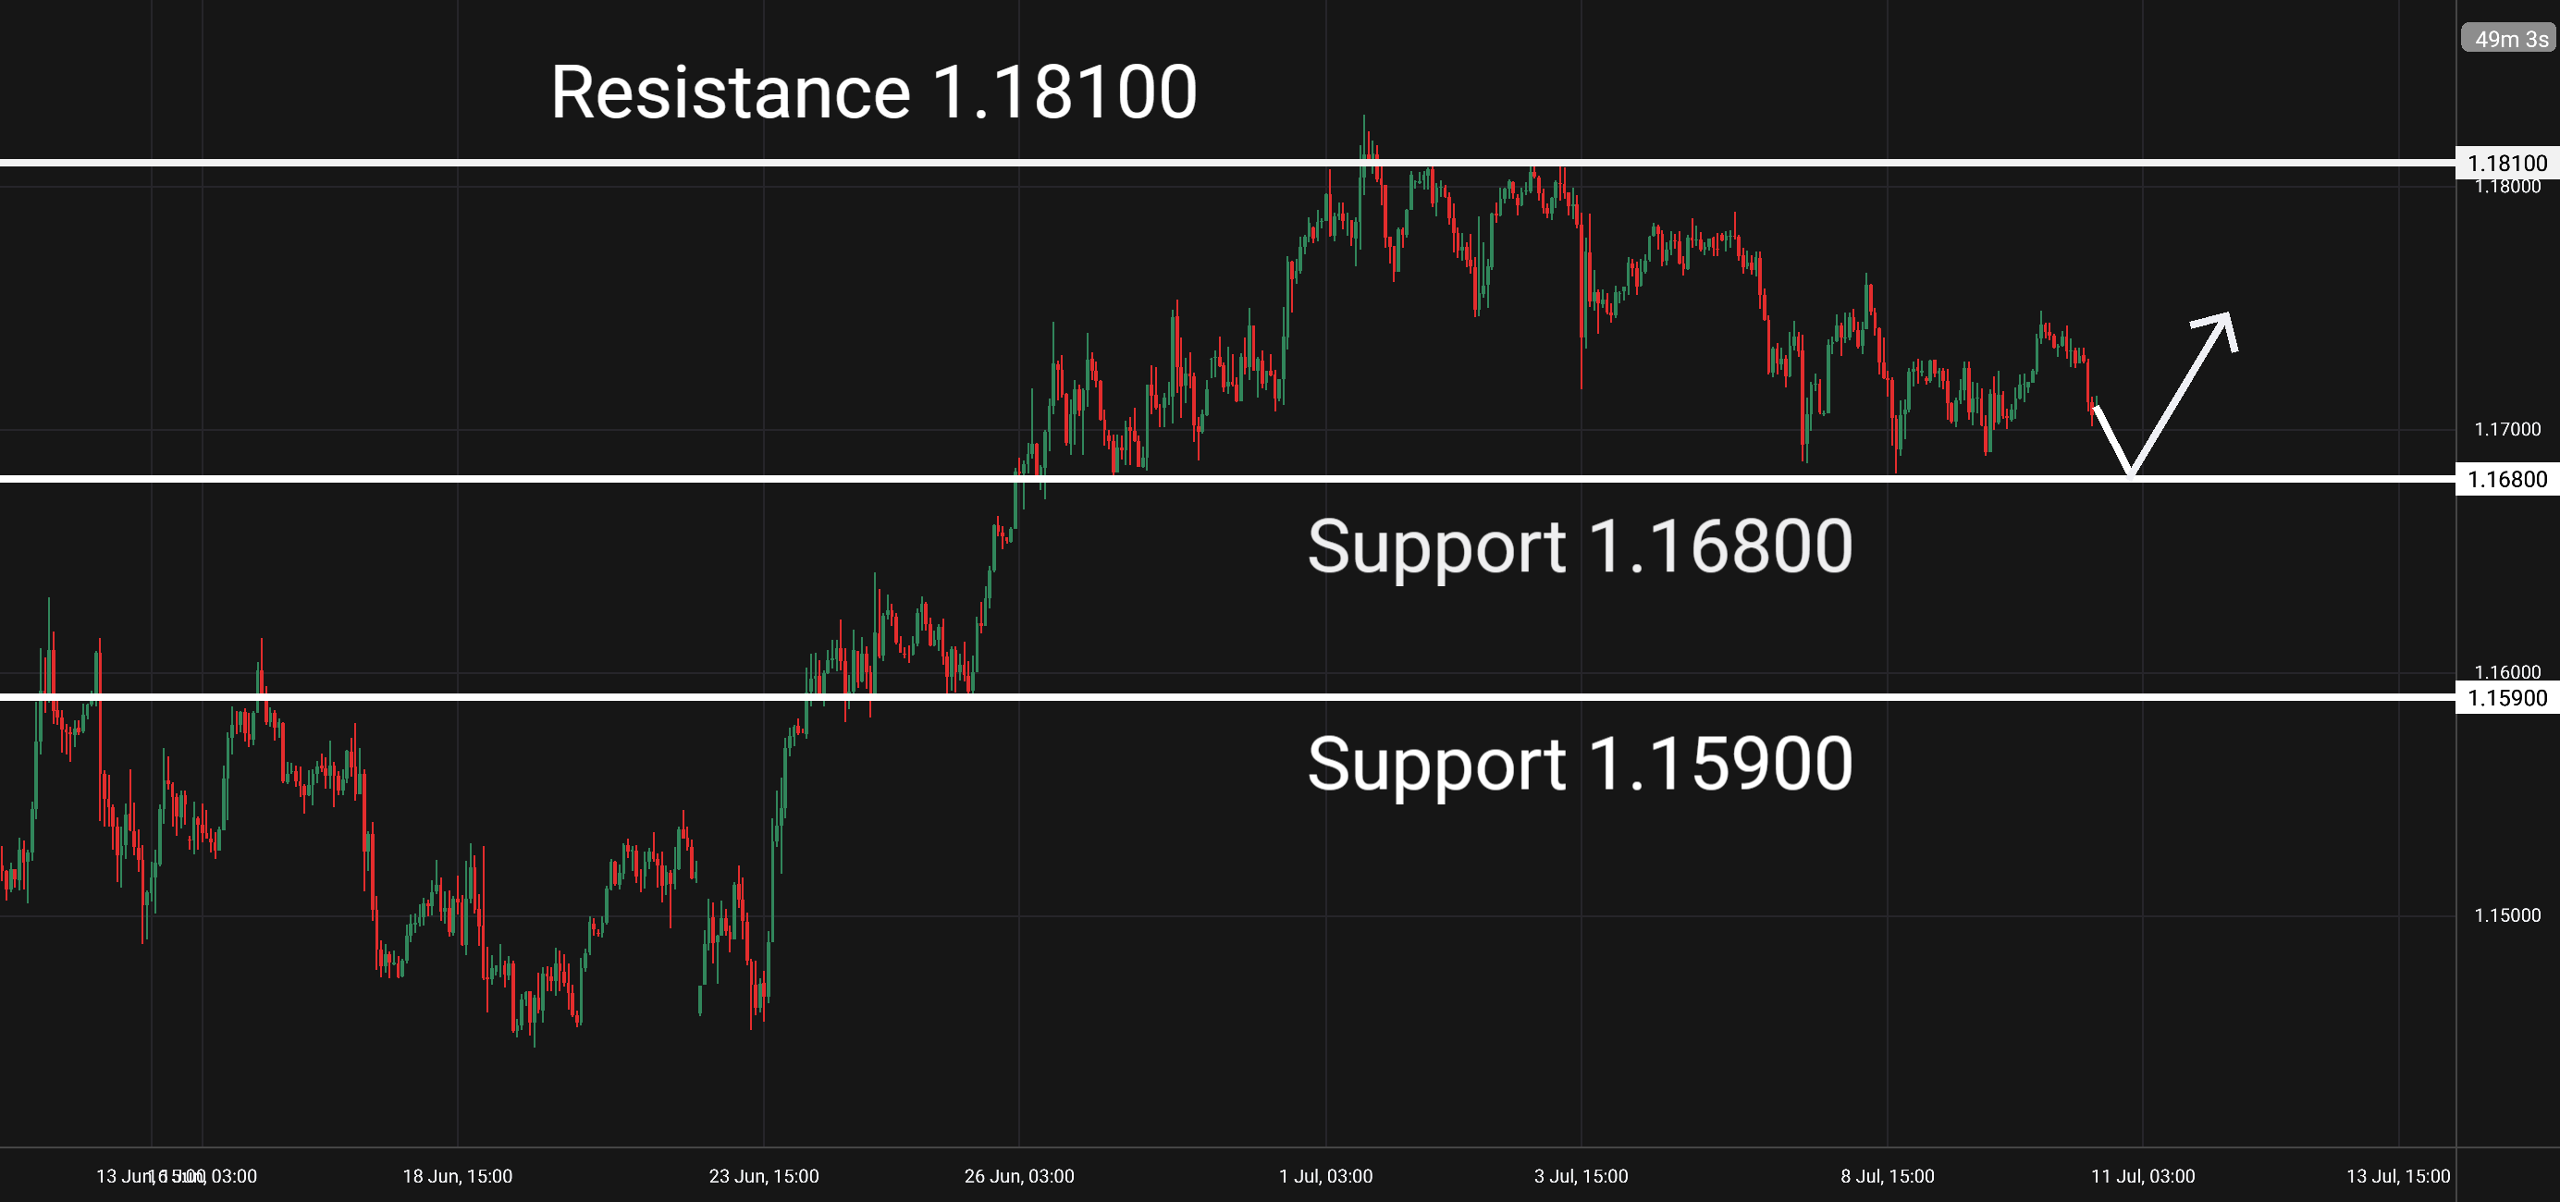Click the 13 Jul, 15:00 time label
This screenshot has height=1202, width=2560.
[2398, 1176]
